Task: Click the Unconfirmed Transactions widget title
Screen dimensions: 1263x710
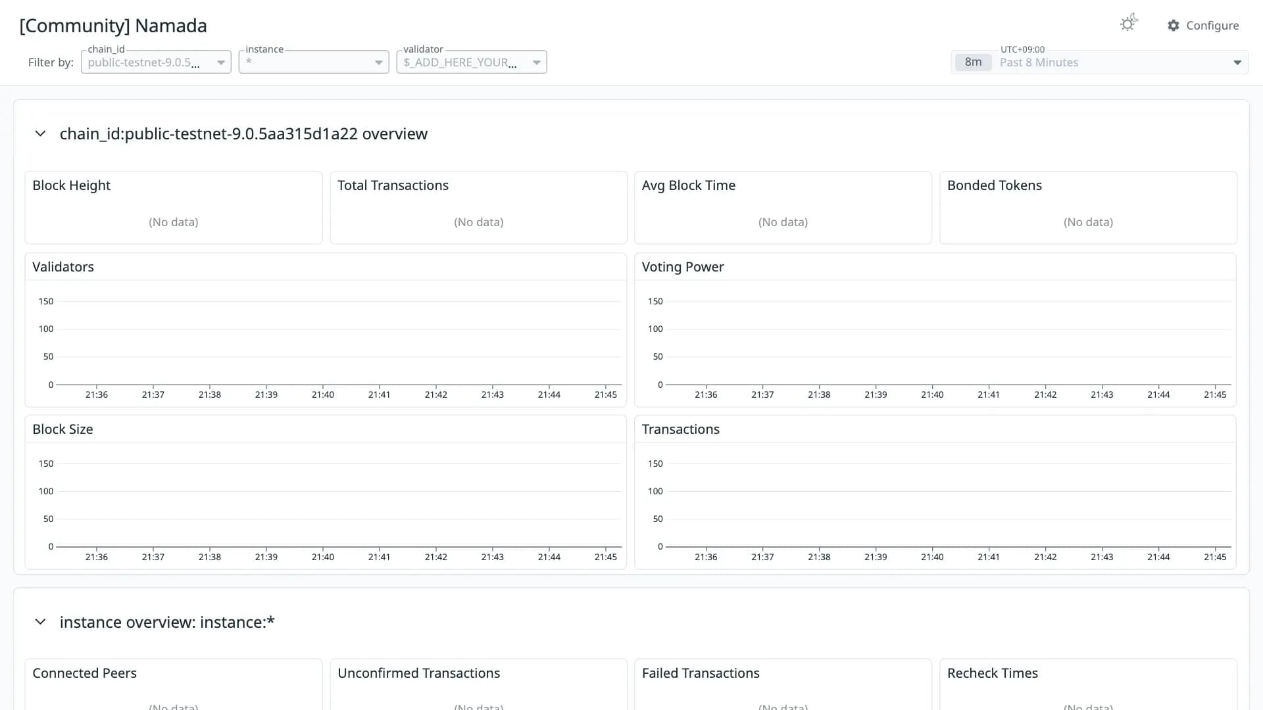Action: [x=419, y=673]
